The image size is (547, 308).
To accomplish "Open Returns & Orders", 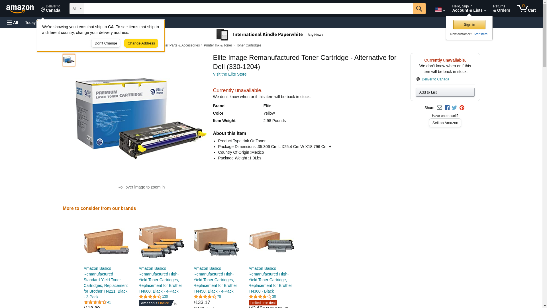I will pos(501,9).
